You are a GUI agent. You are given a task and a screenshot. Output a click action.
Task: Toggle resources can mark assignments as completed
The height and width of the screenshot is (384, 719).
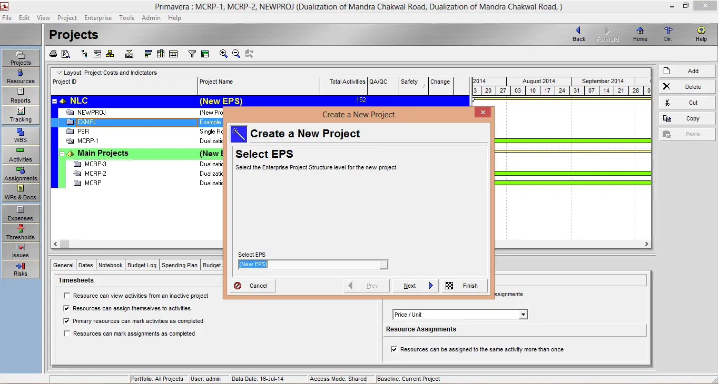pyautogui.click(x=67, y=334)
